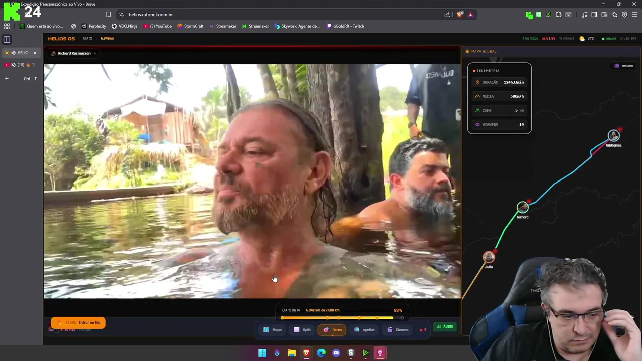
Task: Open the Windows Start menu
Action: point(262,353)
